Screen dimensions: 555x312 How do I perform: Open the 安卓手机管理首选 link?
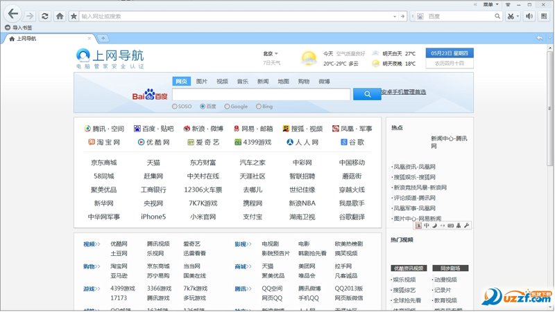click(x=404, y=92)
